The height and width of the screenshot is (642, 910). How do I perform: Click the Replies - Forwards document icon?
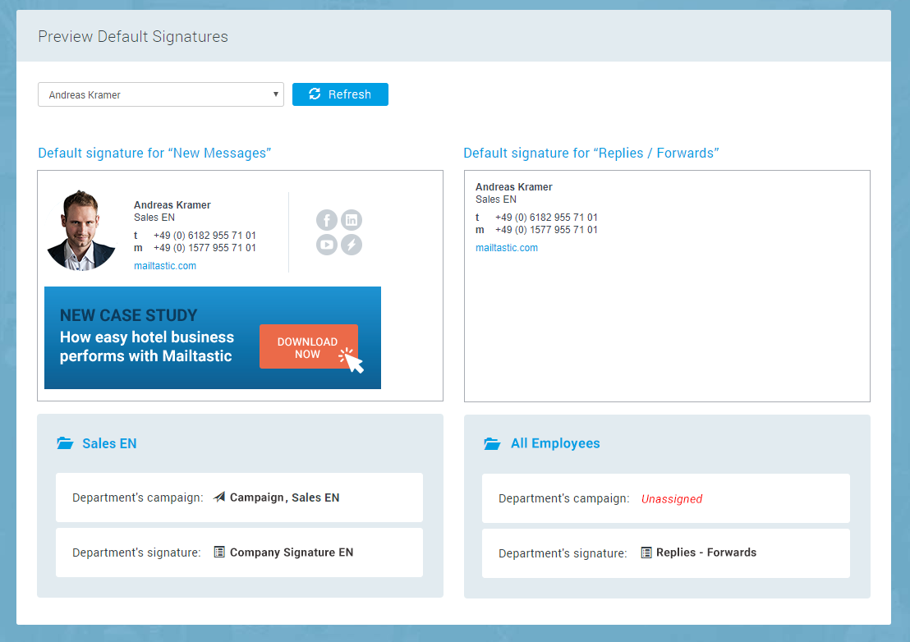point(646,553)
